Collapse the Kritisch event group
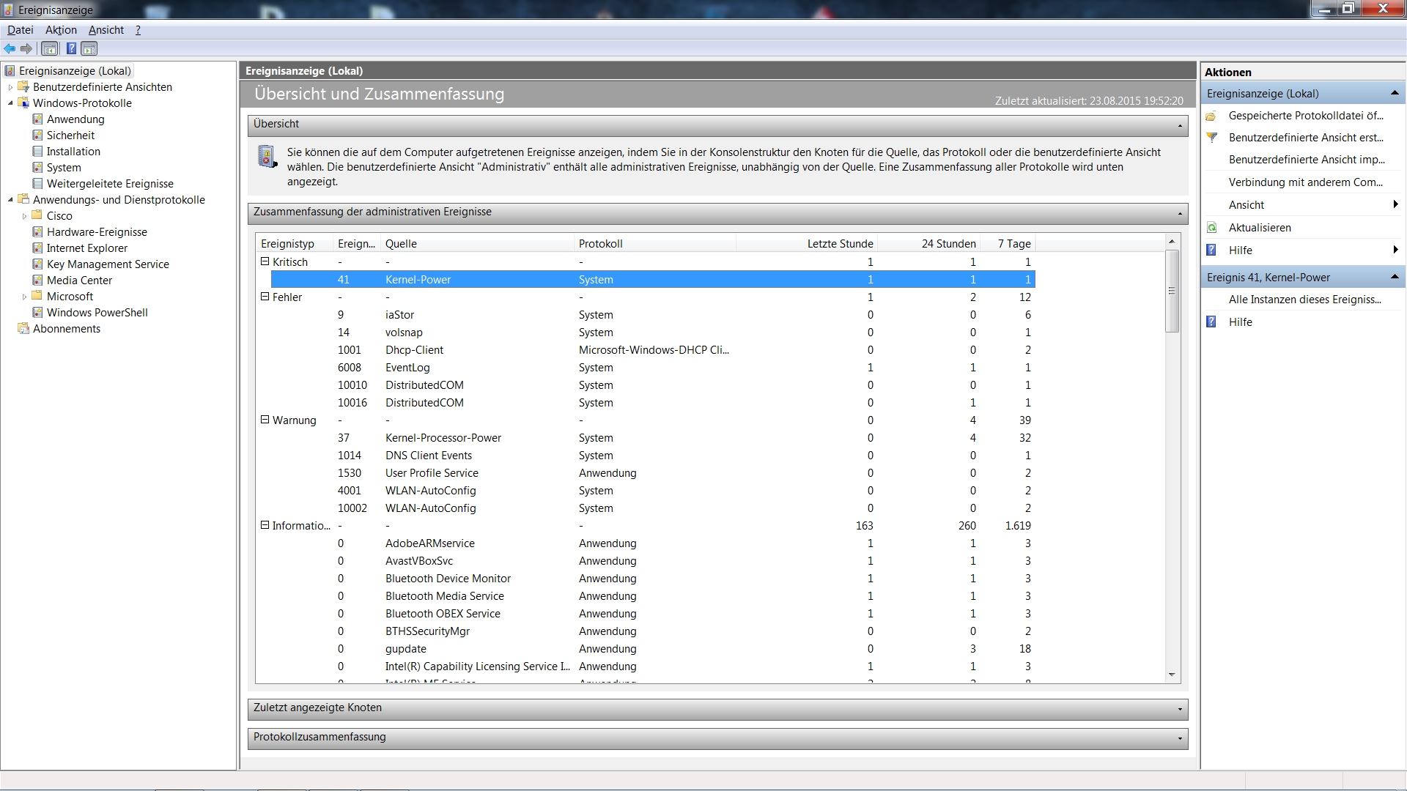 click(265, 261)
